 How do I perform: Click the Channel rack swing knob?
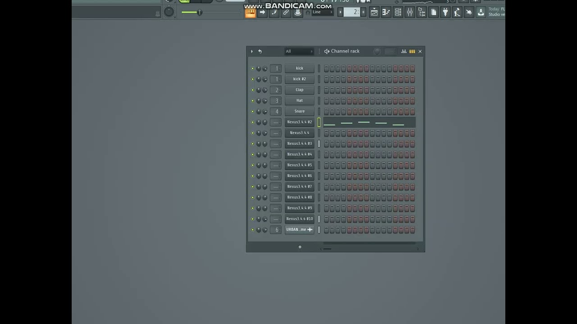pyautogui.click(x=377, y=51)
